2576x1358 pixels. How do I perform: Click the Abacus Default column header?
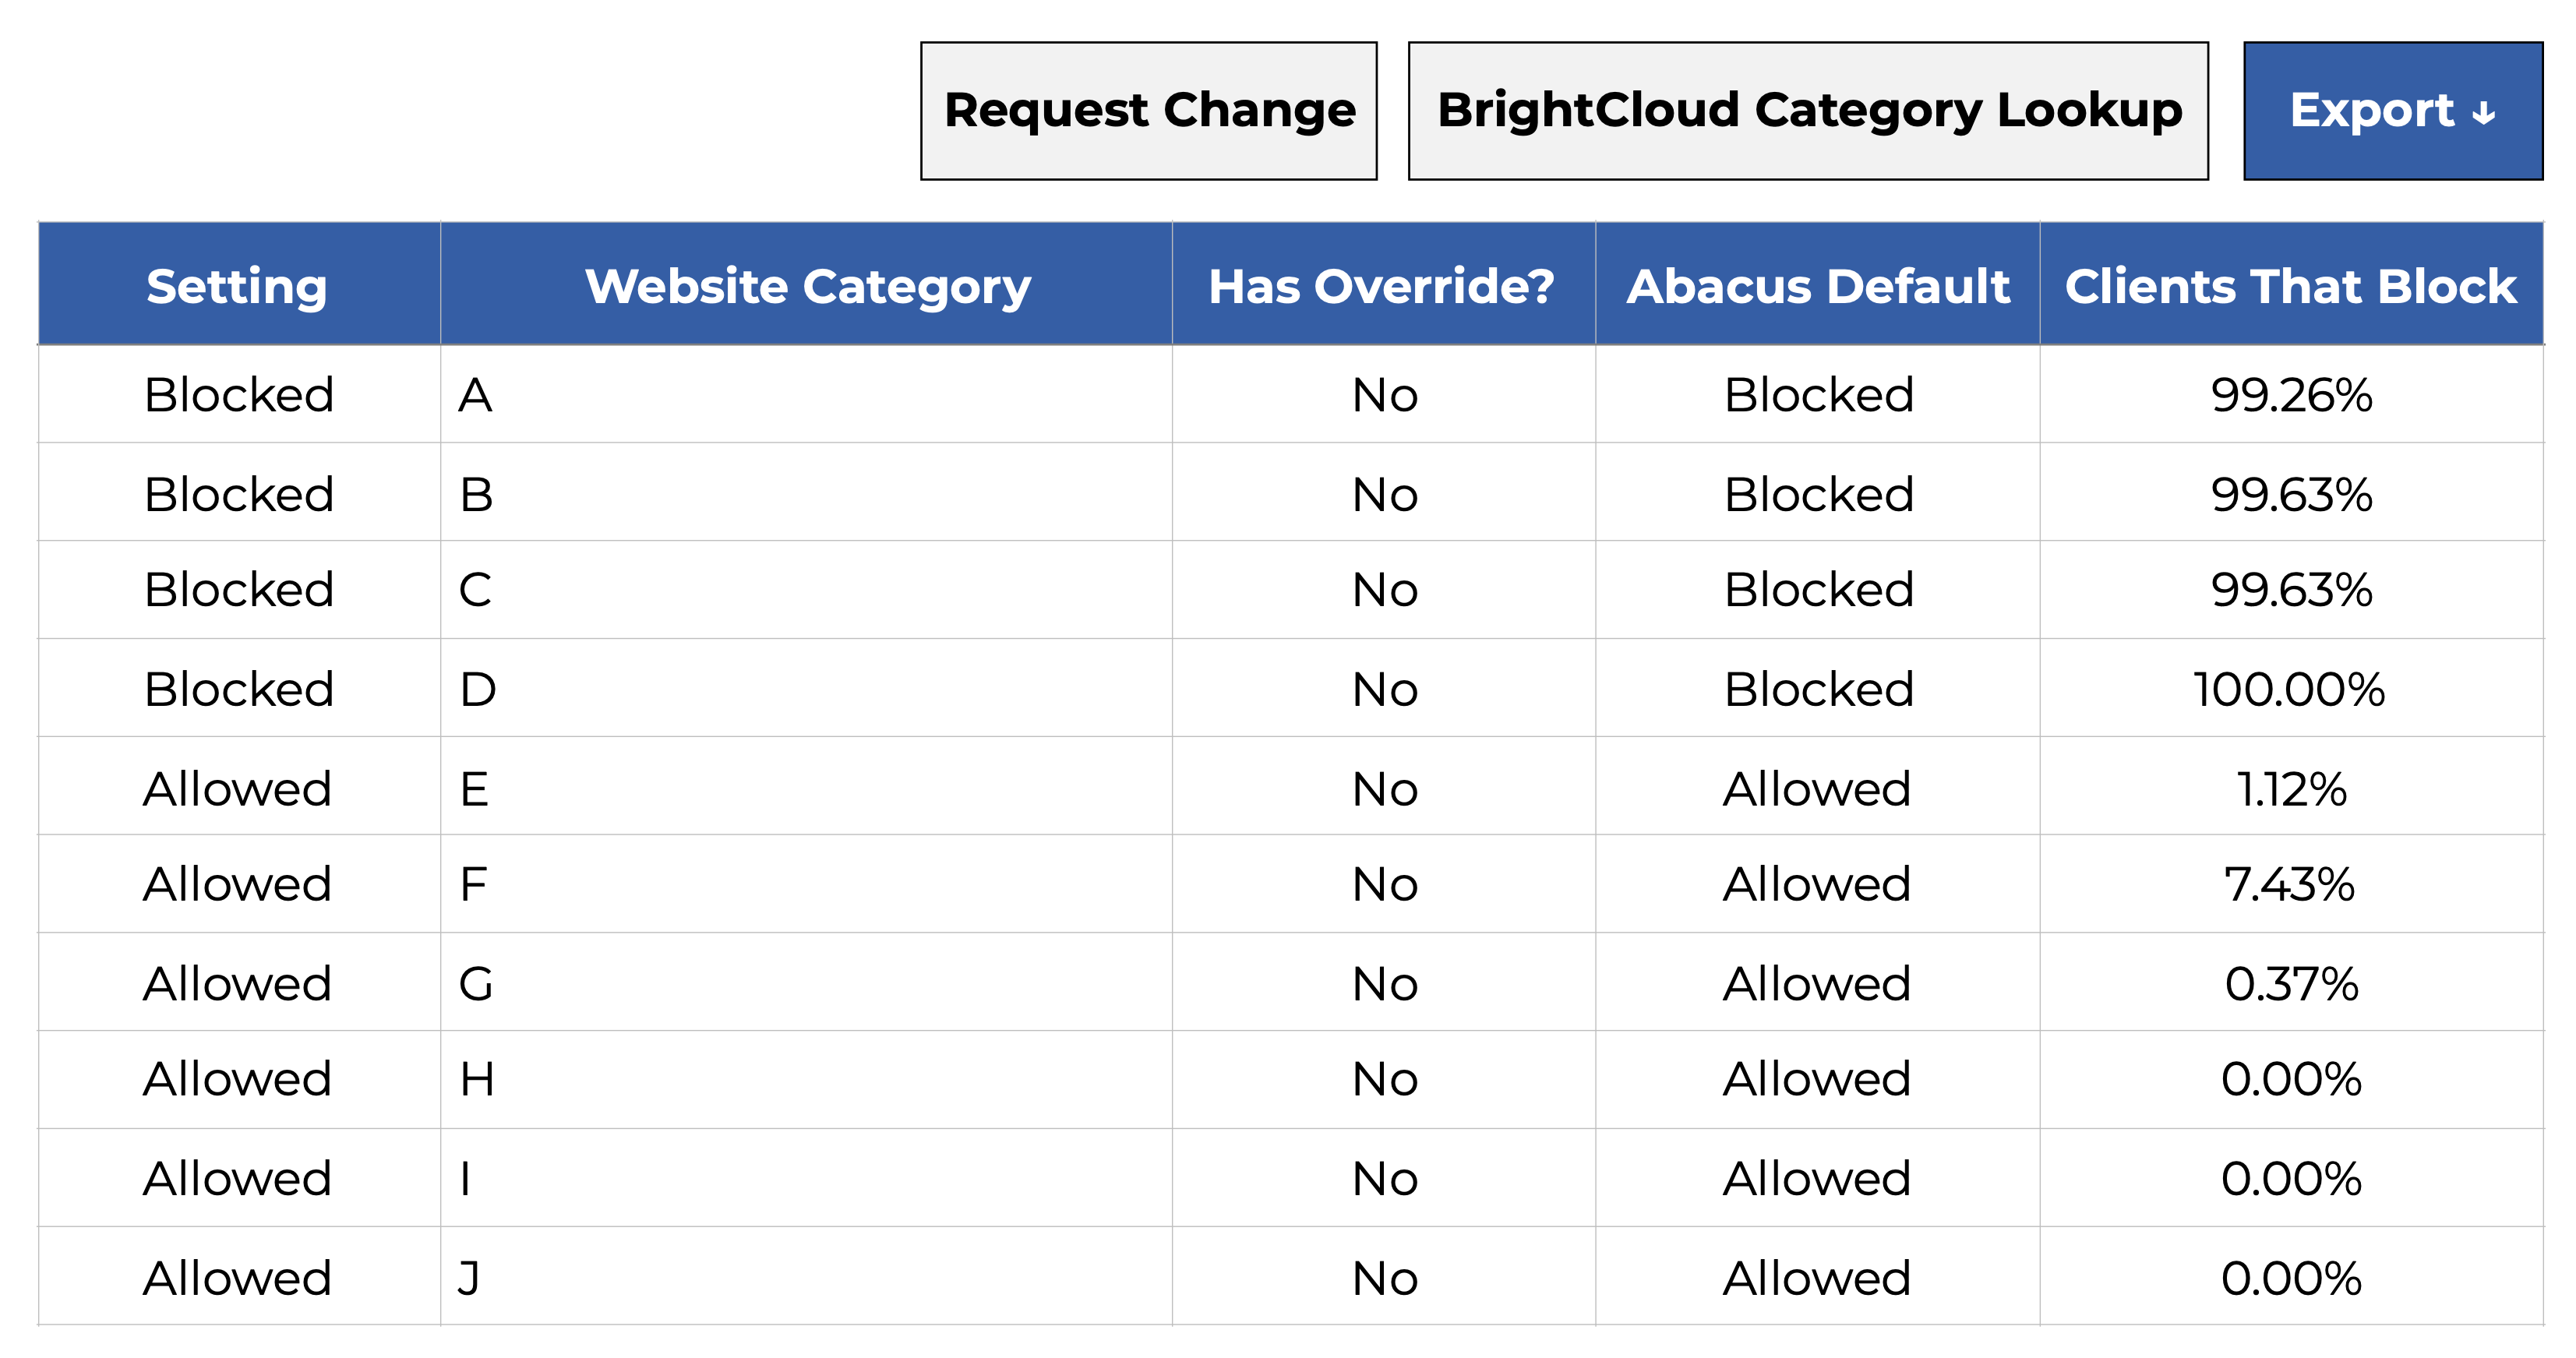1817,286
